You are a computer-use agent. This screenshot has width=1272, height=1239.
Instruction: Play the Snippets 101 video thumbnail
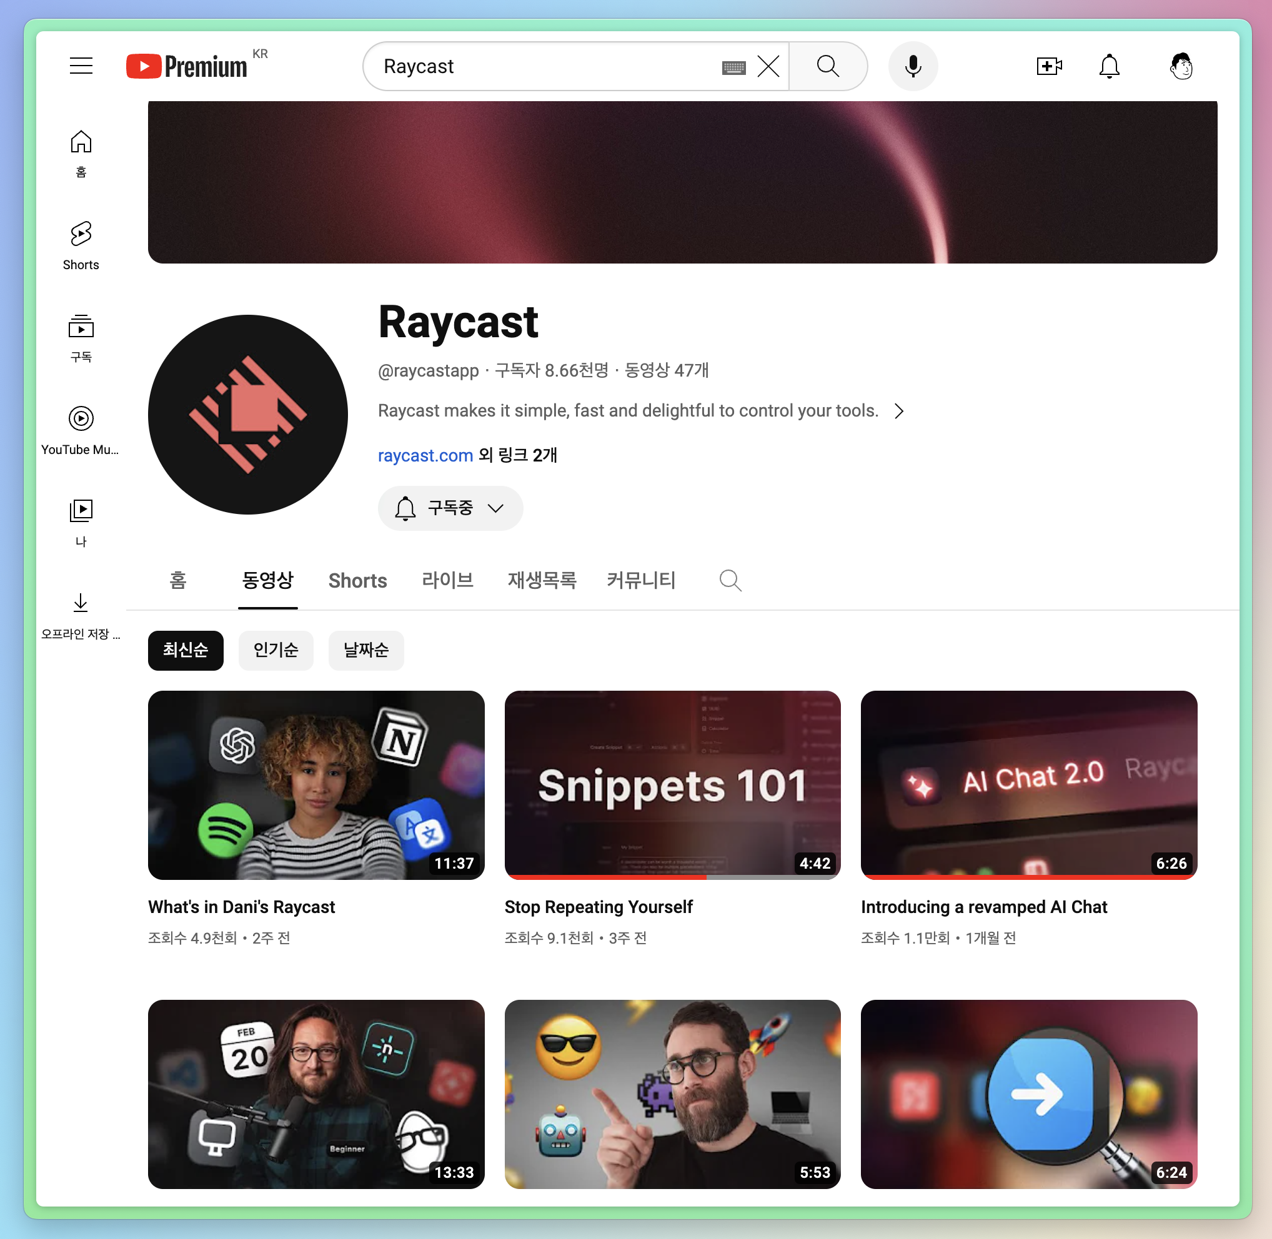pyautogui.click(x=672, y=785)
